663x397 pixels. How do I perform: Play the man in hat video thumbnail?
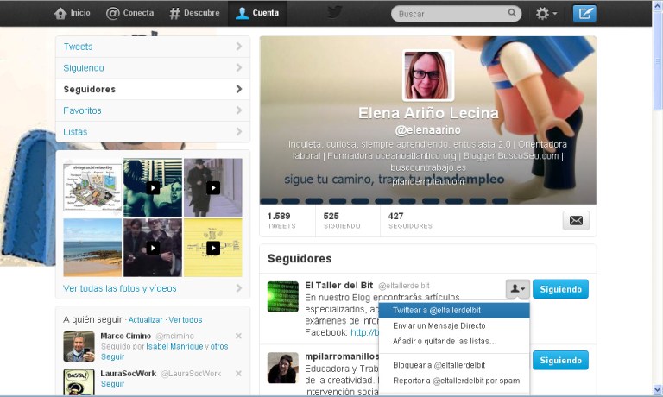click(212, 187)
